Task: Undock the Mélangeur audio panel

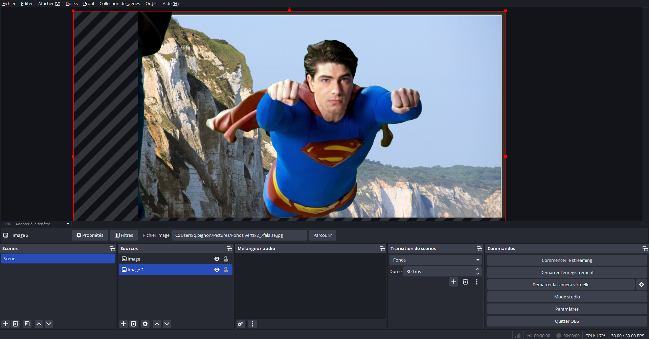Action: coord(382,248)
